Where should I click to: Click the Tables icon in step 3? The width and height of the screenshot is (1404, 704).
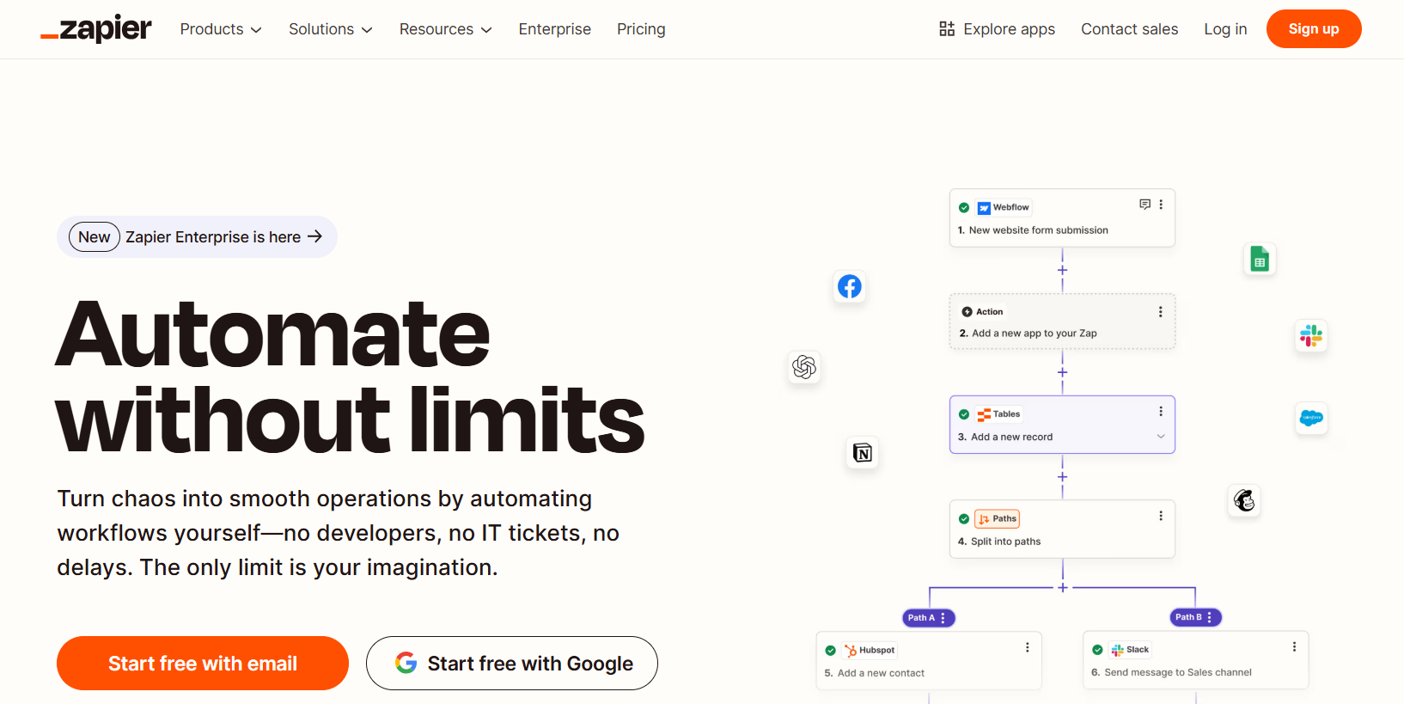(x=984, y=413)
